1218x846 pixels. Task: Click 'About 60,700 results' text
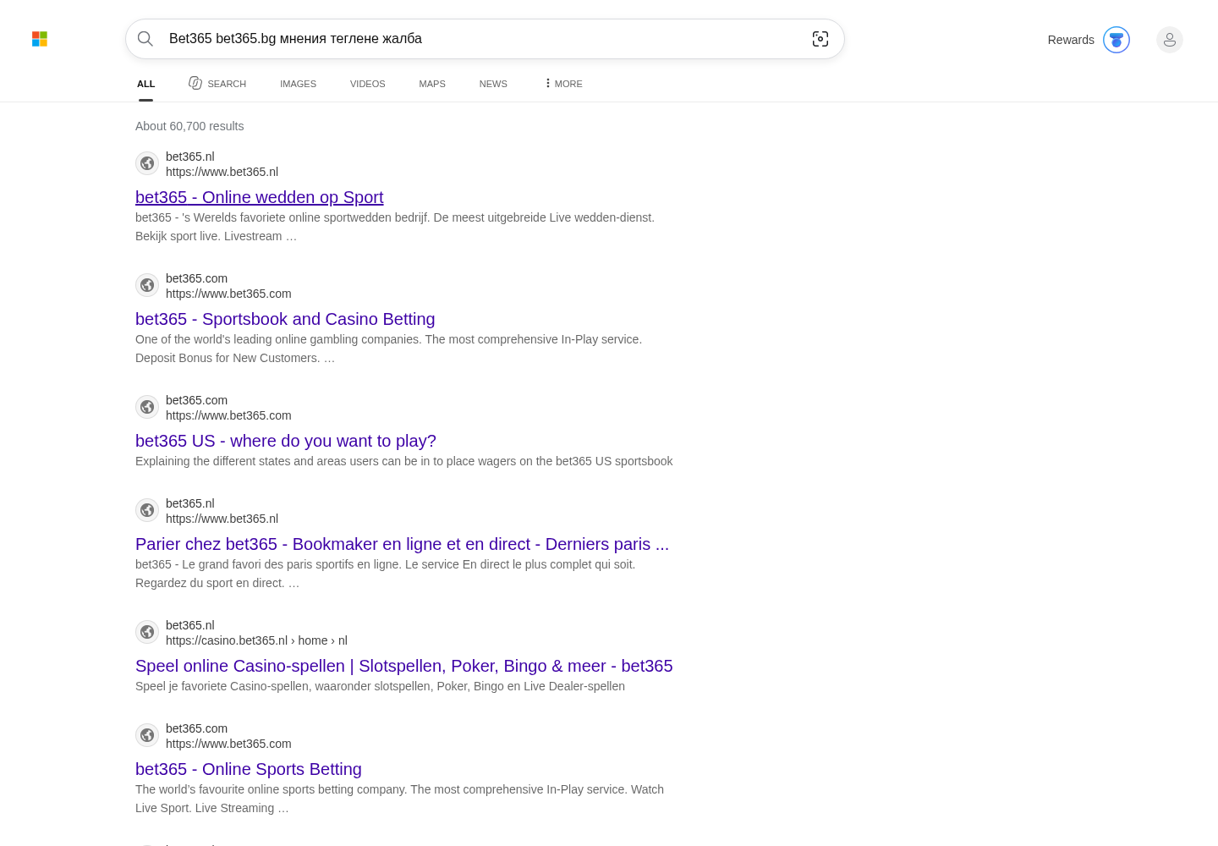[x=189, y=126]
